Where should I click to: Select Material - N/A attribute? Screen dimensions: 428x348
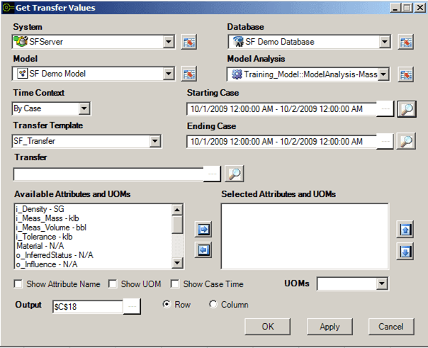point(94,246)
